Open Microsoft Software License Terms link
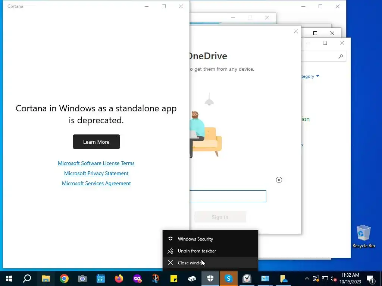 point(96,163)
